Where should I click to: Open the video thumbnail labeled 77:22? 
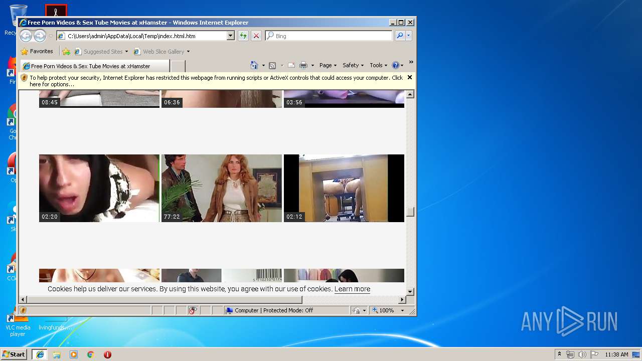click(222, 188)
